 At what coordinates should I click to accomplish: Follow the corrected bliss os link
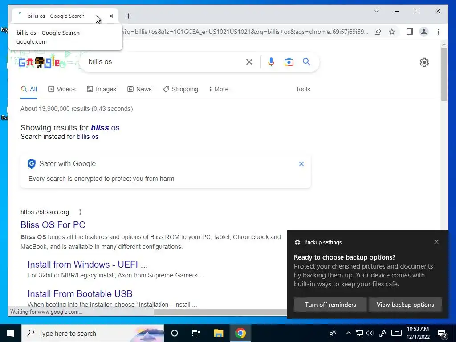(105, 128)
